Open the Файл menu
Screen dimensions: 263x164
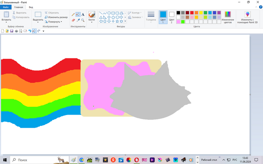[x=6, y=7]
